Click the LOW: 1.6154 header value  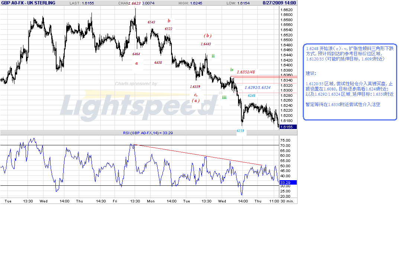point(238,3)
